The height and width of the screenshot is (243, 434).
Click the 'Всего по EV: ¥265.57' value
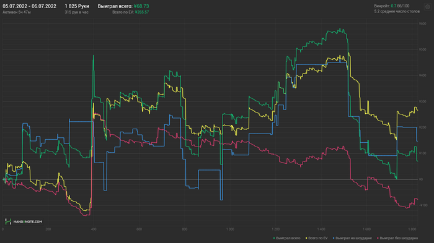click(x=131, y=12)
